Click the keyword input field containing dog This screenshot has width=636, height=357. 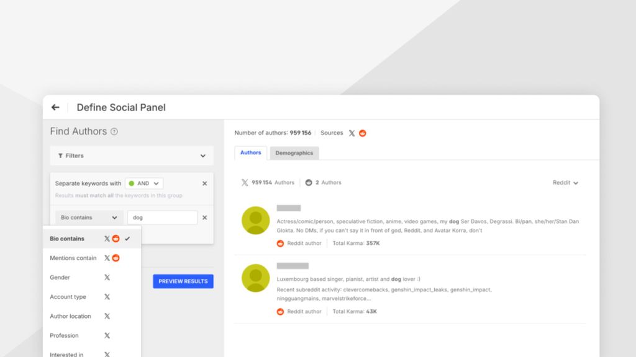tap(162, 218)
